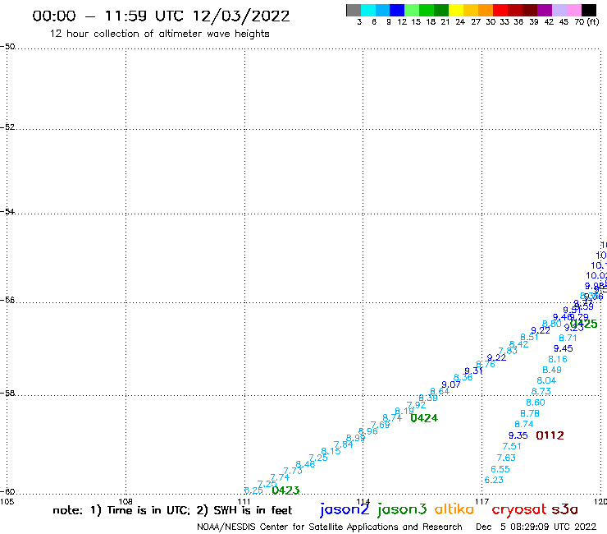
Task: Click the wave height value '7.69'
Action: (x=380, y=425)
